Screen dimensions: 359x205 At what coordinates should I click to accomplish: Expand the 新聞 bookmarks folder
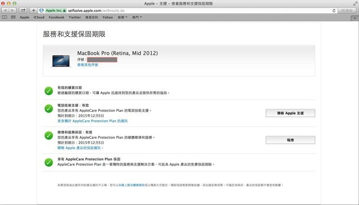coord(122,17)
